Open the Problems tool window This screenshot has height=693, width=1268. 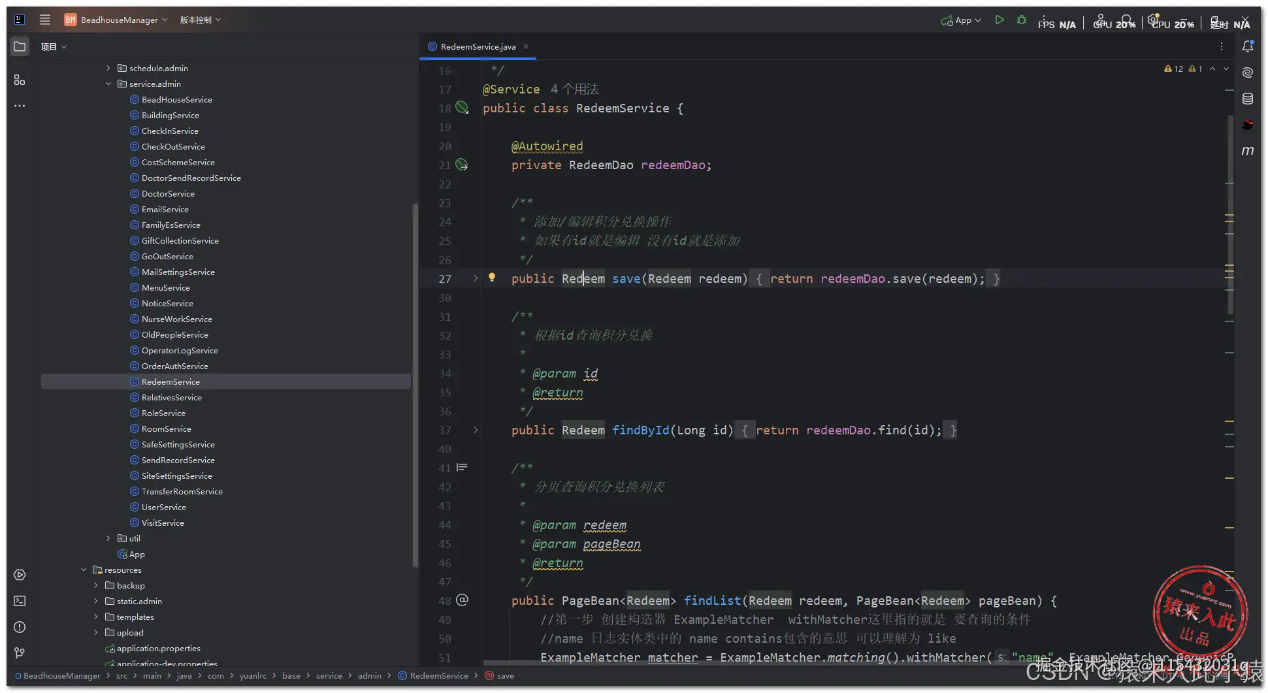[20, 627]
